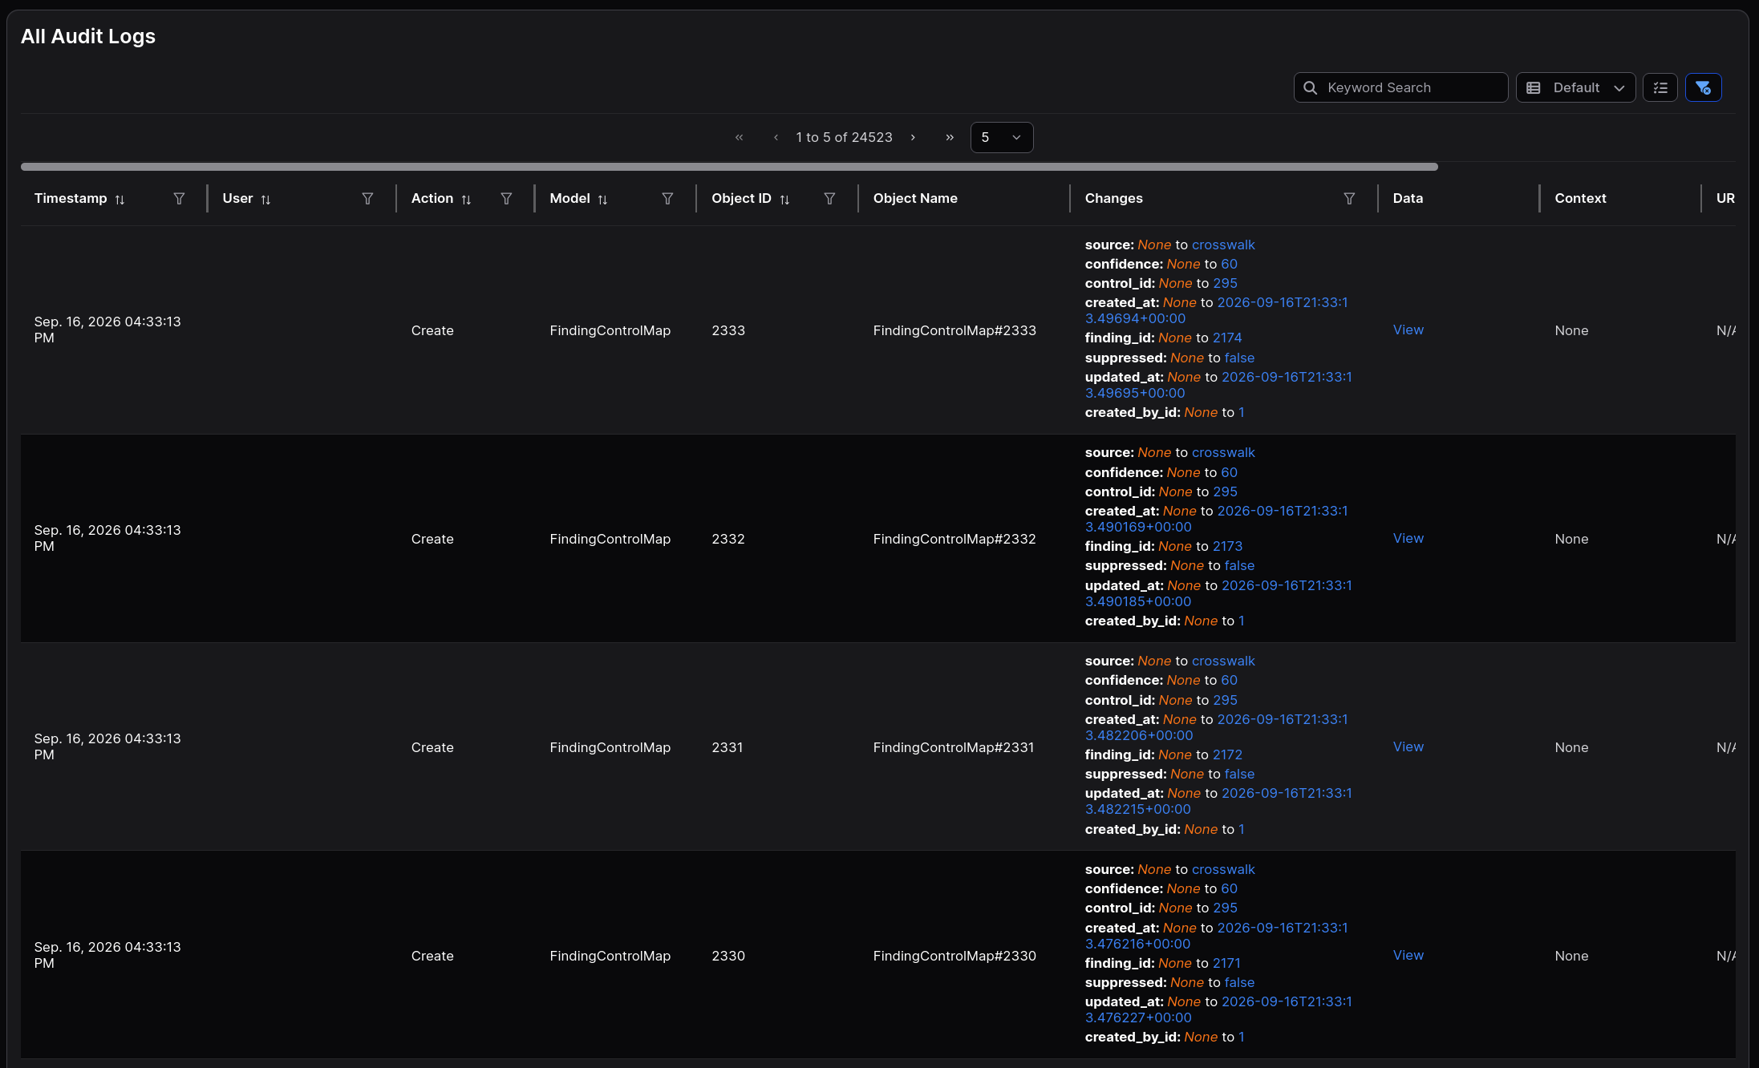Select Object ID cell 2332
This screenshot has height=1068, width=1759.
728,539
